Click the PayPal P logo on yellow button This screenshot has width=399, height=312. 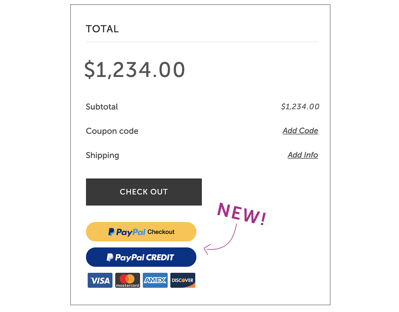pyautogui.click(x=111, y=232)
